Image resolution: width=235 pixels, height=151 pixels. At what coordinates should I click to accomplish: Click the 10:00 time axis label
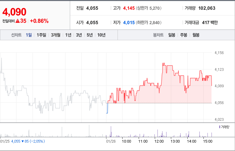[127, 141]
